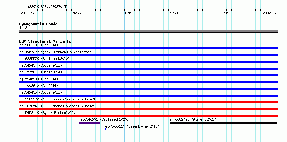Select the esv2678547 red variant bar
The image size is (287, 142).
tap(148, 109)
